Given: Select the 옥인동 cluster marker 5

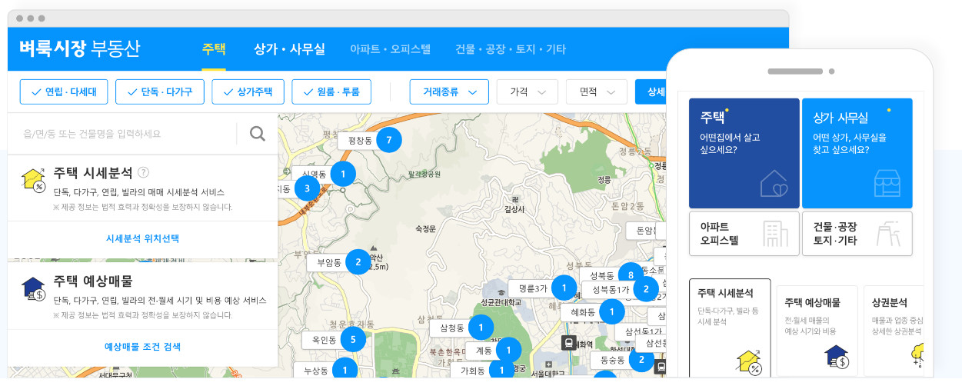Looking at the screenshot, I should 353,338.
